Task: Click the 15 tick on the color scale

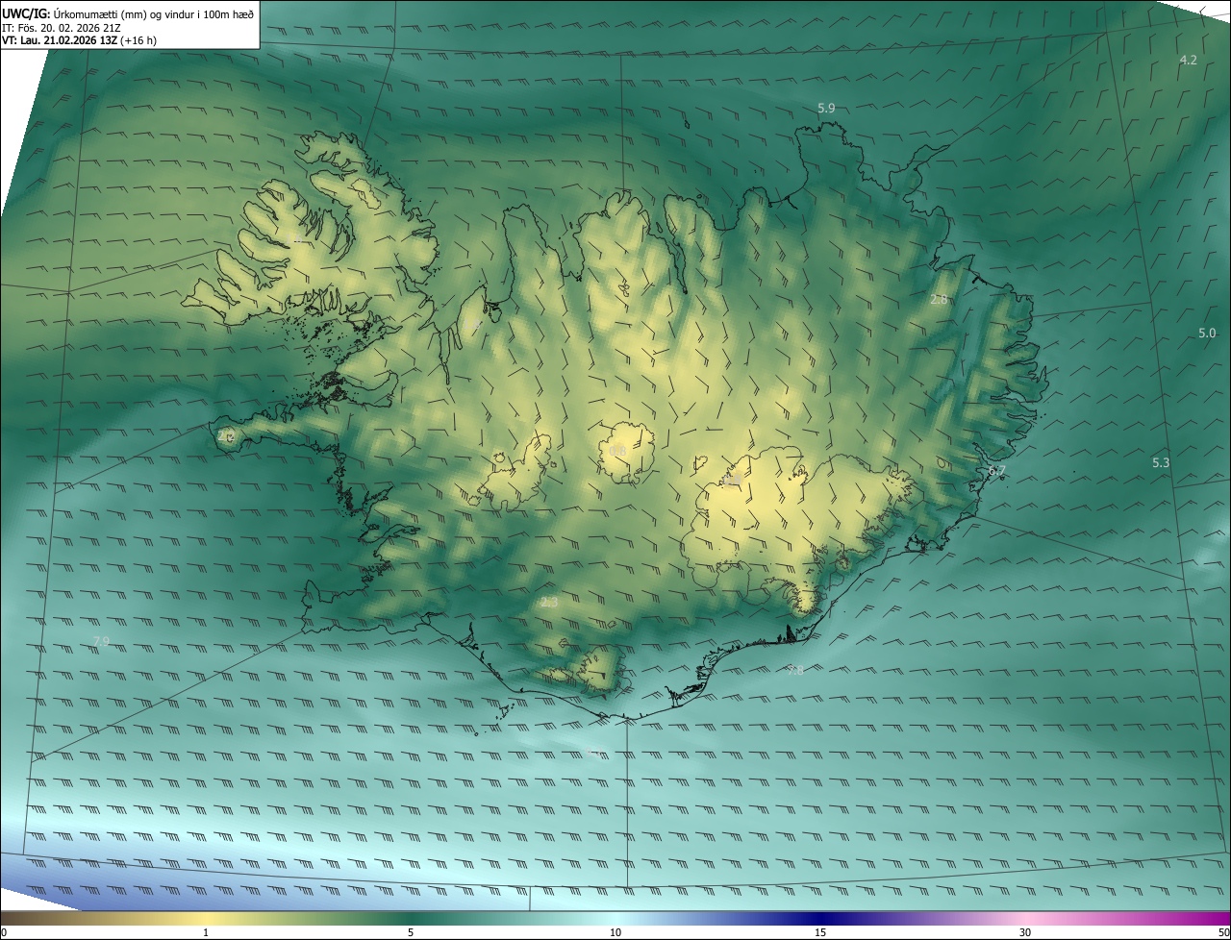Action: [820, 932]
